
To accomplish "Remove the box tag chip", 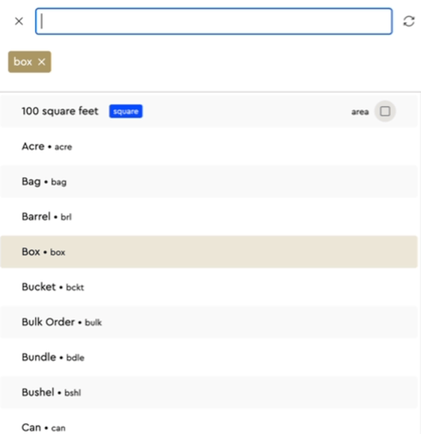I will [41, 61].
